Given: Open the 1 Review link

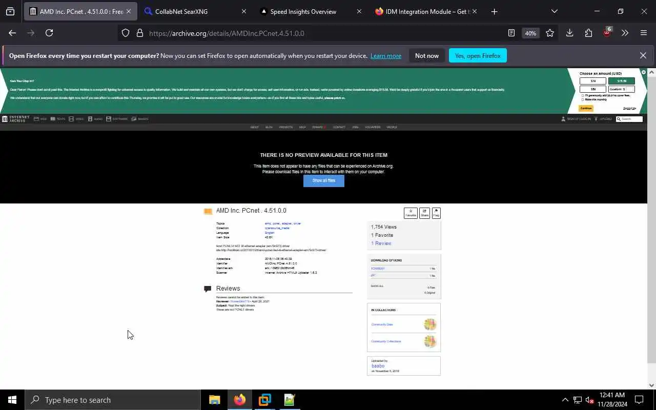Looking at the screenshot, I should pos(381,243).
